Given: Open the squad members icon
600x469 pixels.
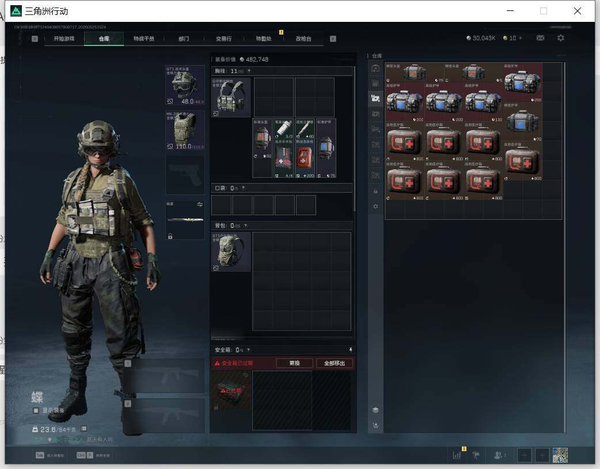Looking at the screenshot, I should tap(499, 455).
